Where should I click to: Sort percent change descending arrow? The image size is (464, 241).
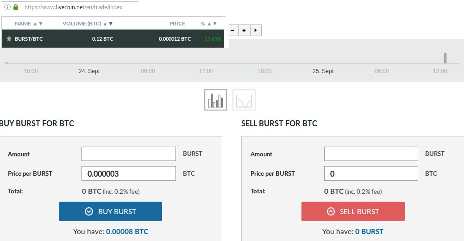(215, 24)
